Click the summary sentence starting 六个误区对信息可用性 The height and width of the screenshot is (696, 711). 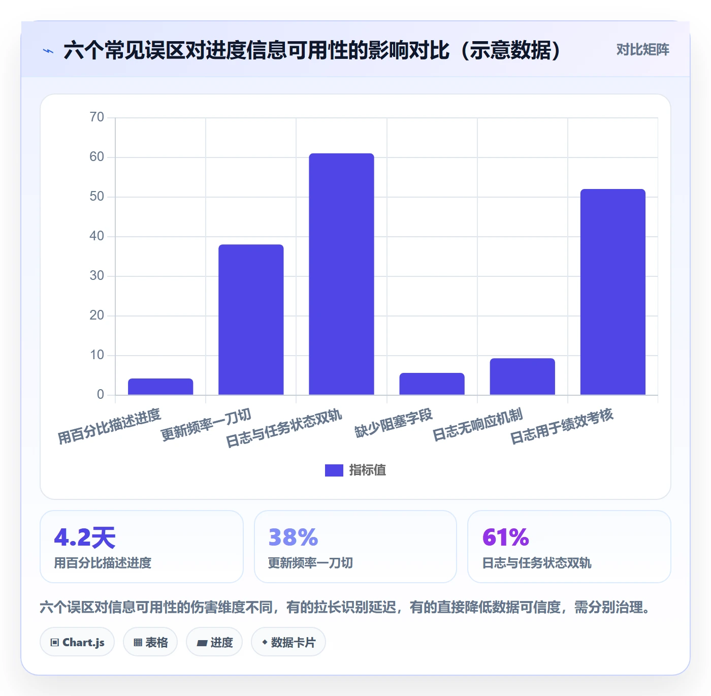coord(346,607)
